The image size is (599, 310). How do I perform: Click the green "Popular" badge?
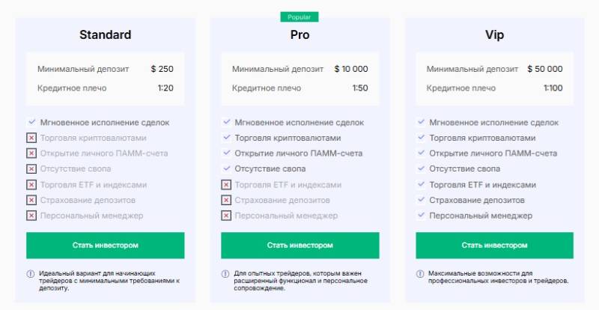pos(299,16)
